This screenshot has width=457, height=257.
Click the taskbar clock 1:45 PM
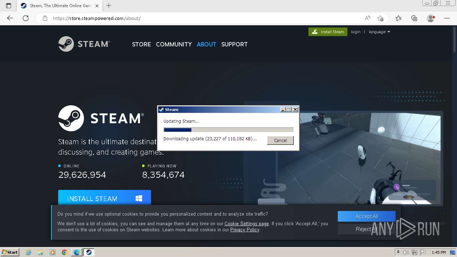(x=439, y=252)
